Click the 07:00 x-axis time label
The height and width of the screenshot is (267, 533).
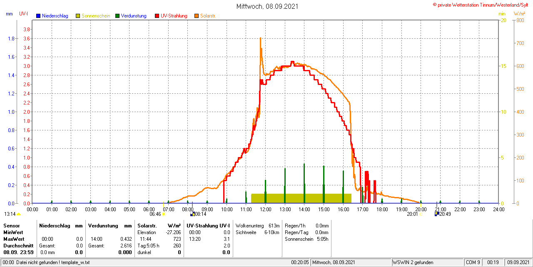pyautogui.click(x=168, y=209)
